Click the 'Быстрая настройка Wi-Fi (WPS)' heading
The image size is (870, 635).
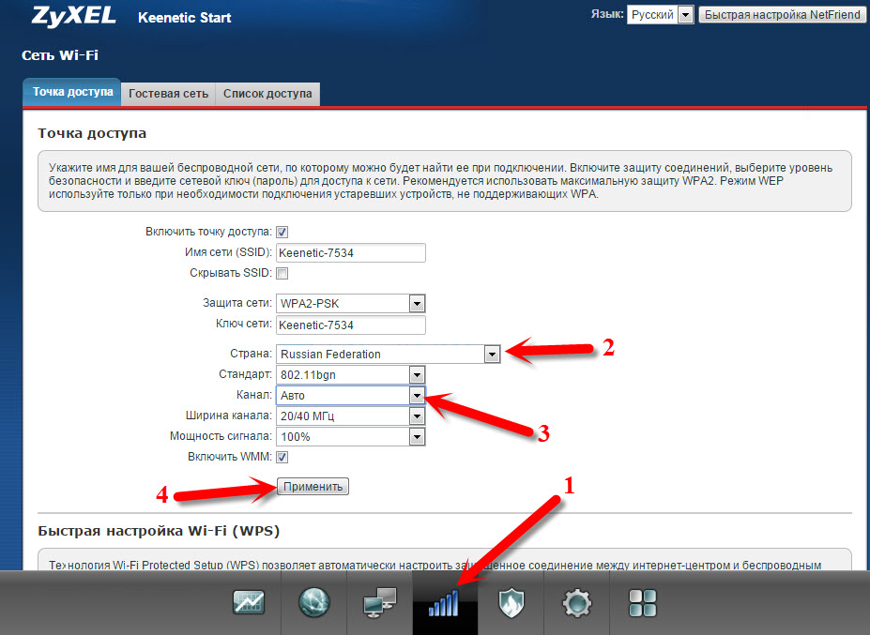point(159,531)
